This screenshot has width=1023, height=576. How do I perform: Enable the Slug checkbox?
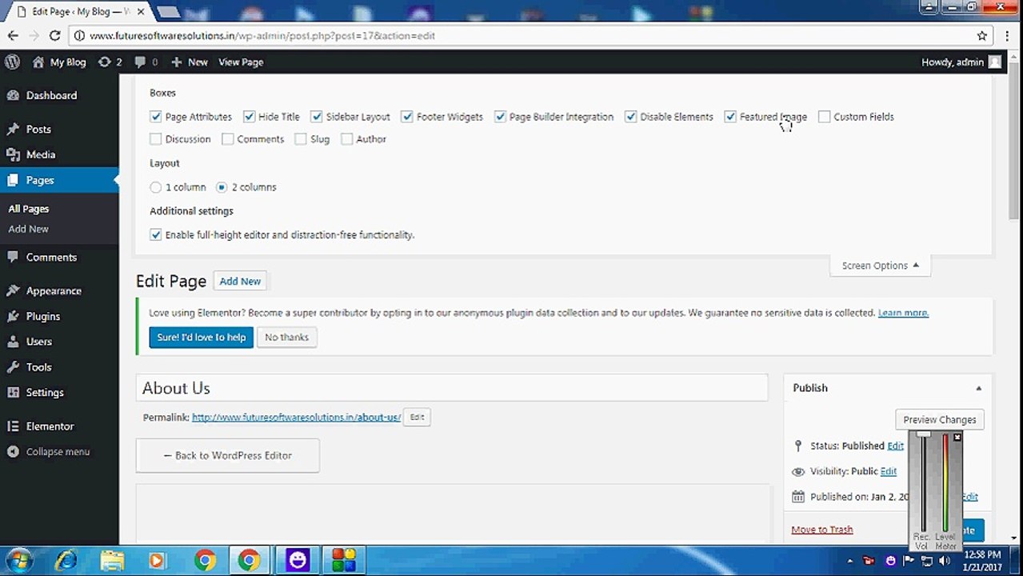point(301,139)
